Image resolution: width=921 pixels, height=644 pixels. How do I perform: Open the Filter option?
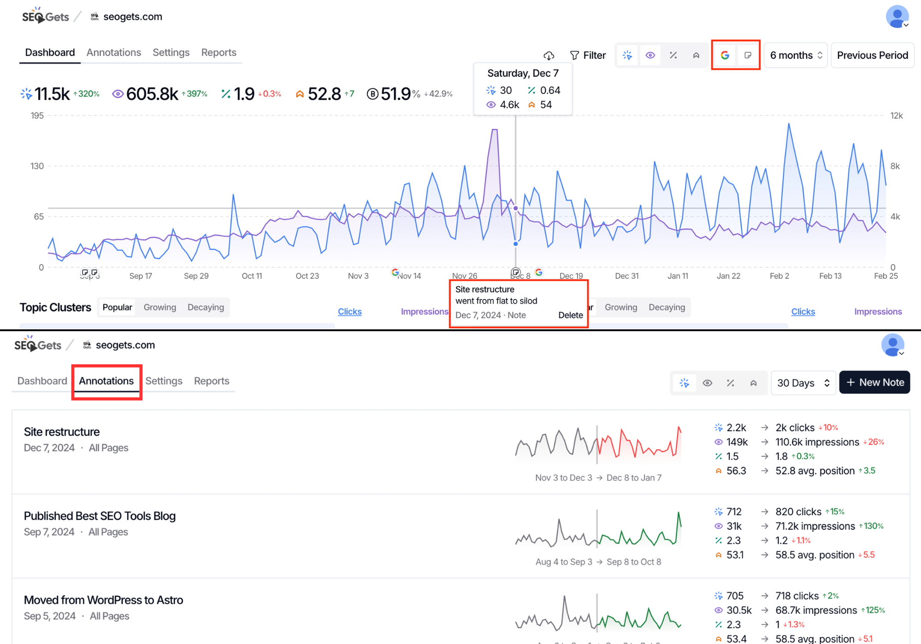[588, 55]
